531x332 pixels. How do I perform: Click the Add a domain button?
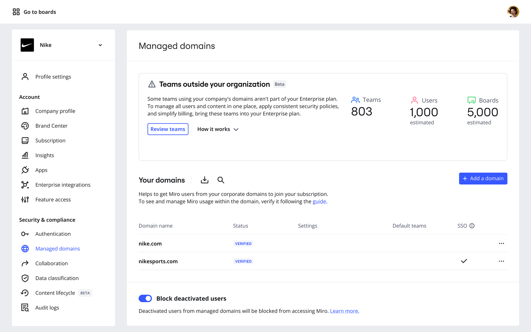pos(483,179)
